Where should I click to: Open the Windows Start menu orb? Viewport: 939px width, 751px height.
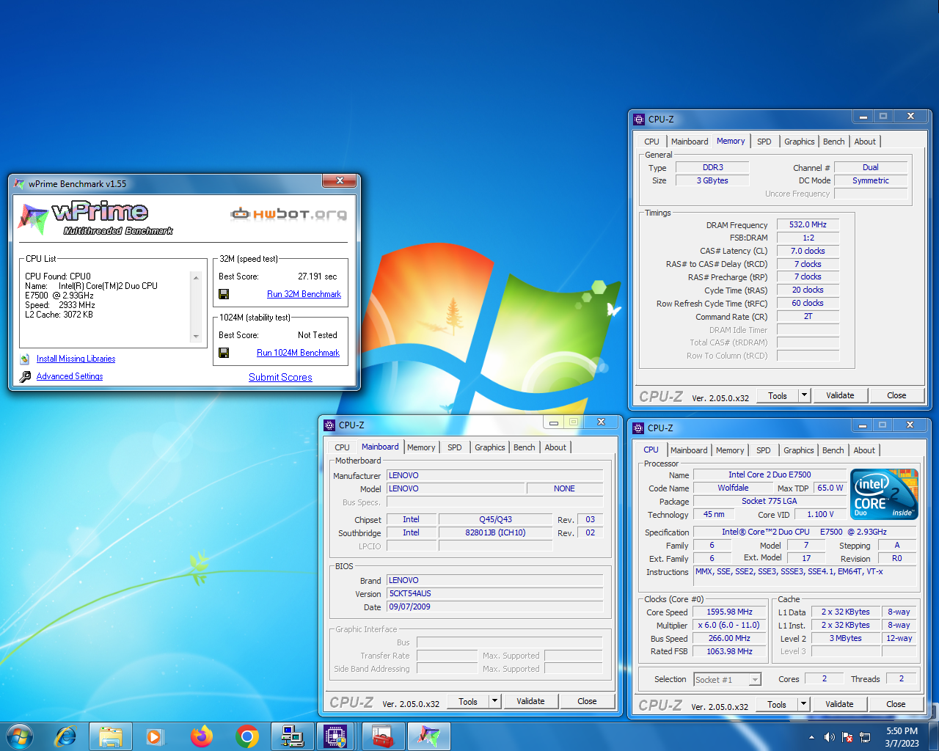20,736
